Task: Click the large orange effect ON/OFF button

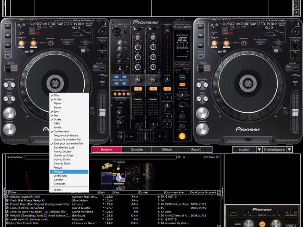Action: 182,136
